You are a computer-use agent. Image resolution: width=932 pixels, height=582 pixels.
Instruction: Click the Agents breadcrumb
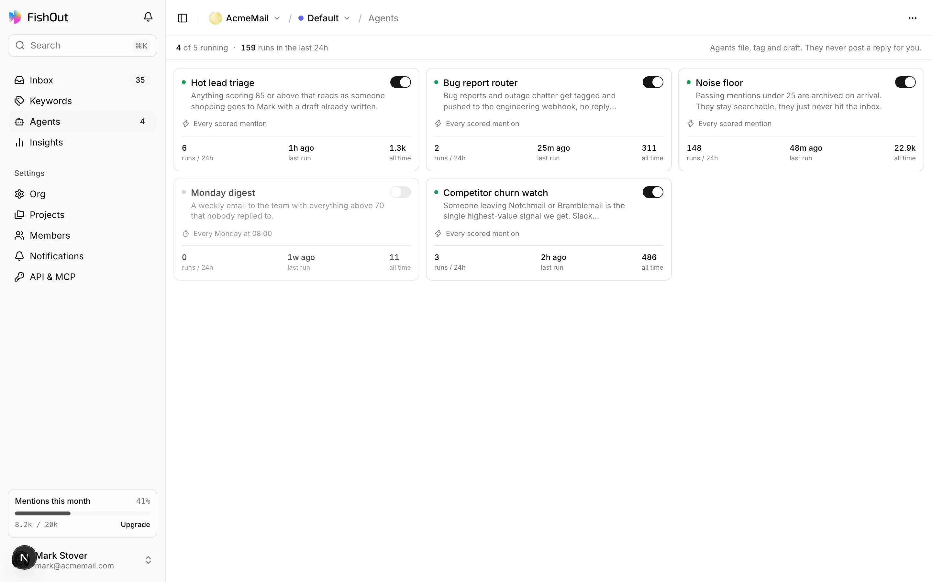pyautogui.click(x=383, y=18)
